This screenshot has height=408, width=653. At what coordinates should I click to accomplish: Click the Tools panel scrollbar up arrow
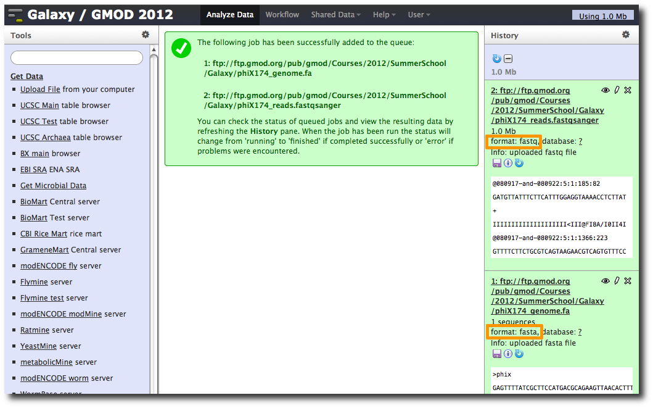(154, 49)
